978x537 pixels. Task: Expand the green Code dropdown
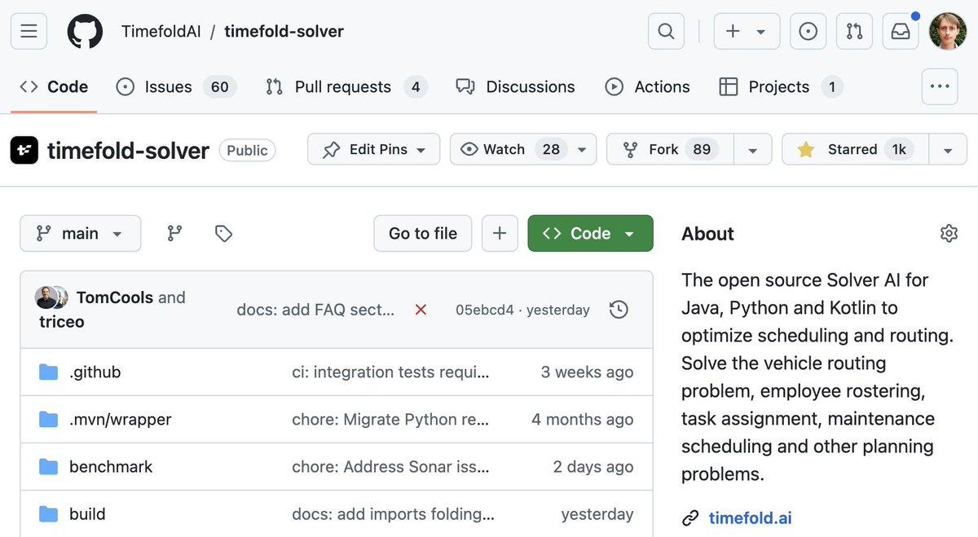(591, 233)
